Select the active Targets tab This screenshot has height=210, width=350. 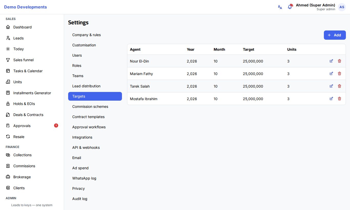95,96
